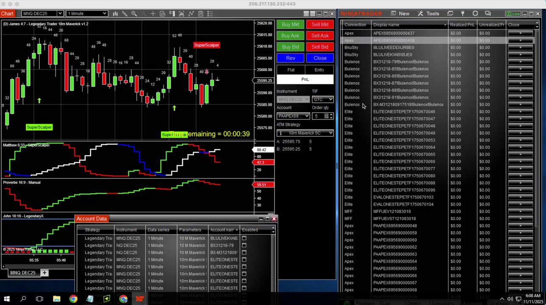Click the Realized PnL column header
The width and height of the screenshot is (546, 305).
463,25
